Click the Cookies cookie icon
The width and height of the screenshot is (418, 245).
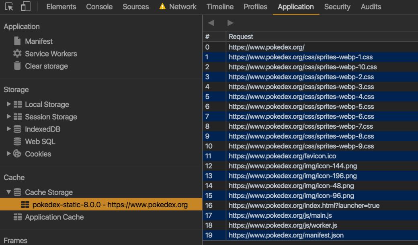[x=17, y=154]
